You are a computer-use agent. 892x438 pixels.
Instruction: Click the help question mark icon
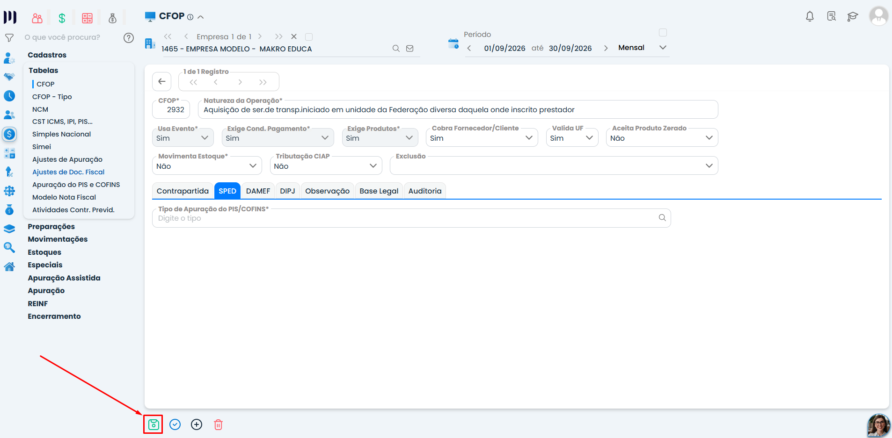[x=129, y=38]
